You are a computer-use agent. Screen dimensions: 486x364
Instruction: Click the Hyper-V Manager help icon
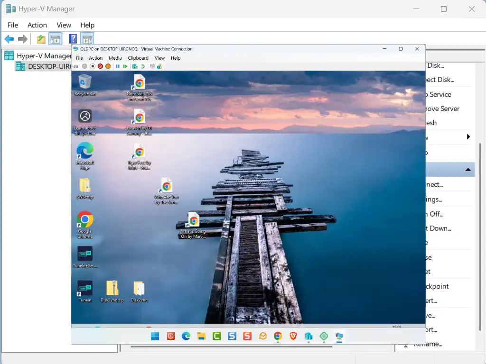(x=73, y=39)
